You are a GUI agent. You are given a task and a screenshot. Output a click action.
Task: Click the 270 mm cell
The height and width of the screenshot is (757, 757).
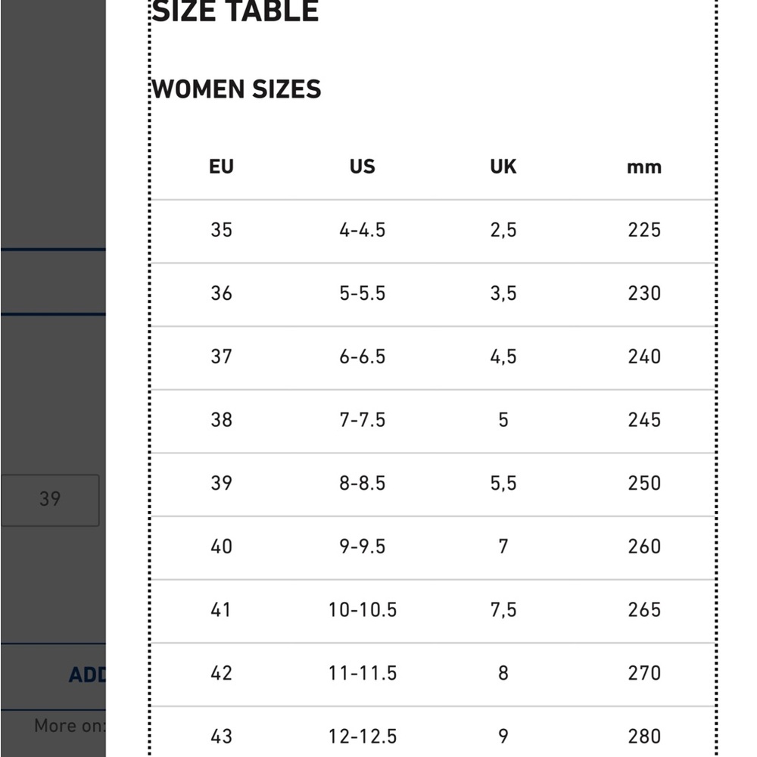pos(643,673)
